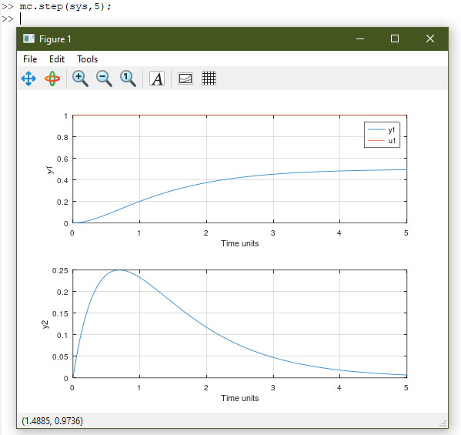
Task: Click the resize grip at window corner
Action: pyautogui.click(x=443, y=423)
